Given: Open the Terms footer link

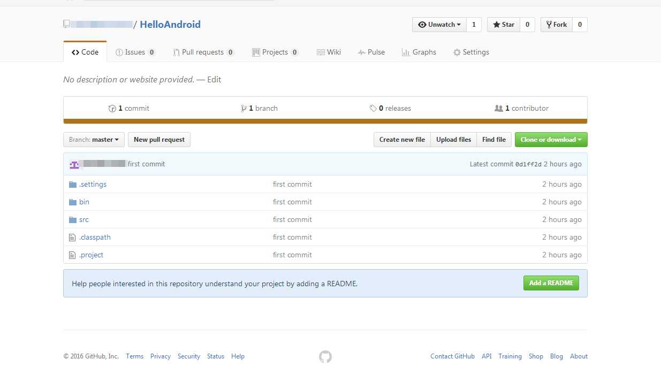Looking at the screenshot, I should pos(135,356).
